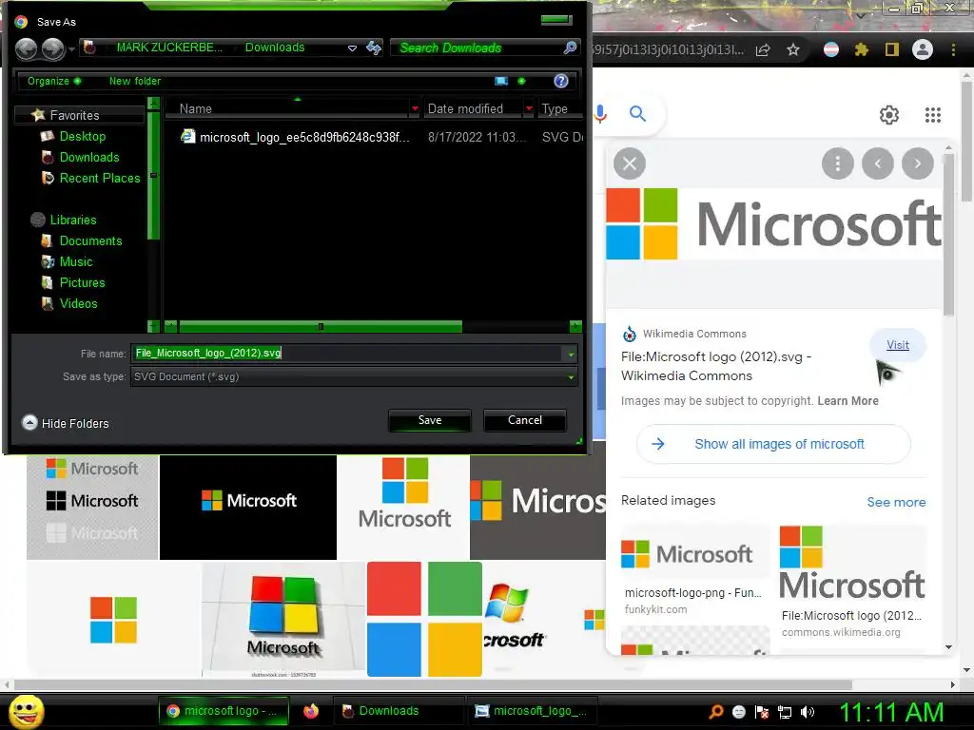Share this page from the address bar
974x730 pixels.
(763, 49)
